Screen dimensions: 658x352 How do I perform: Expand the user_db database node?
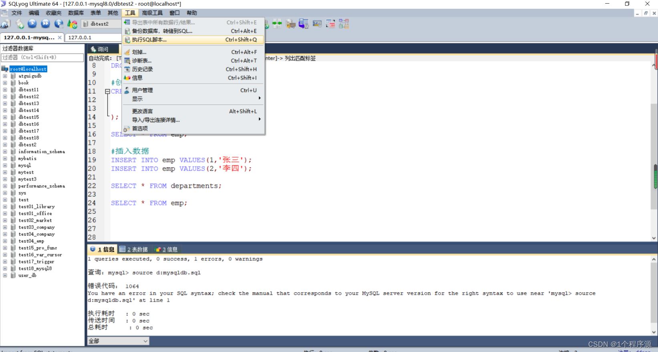tap(5, 275)
